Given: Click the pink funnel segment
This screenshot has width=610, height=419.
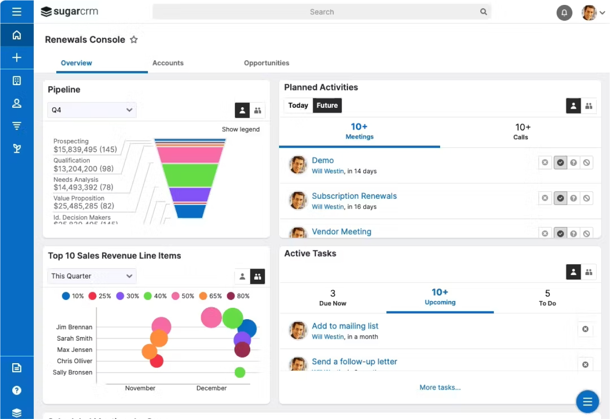Looking at the screenshot, I should pyautogui.click(x=190, y=155).
